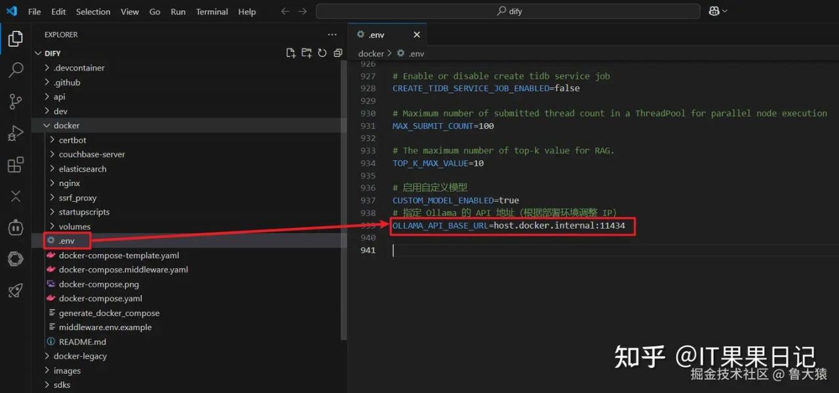This screenshot has height=393, width=839.
Task: Open the Run and Debug view
Action: tap(15, 133)
